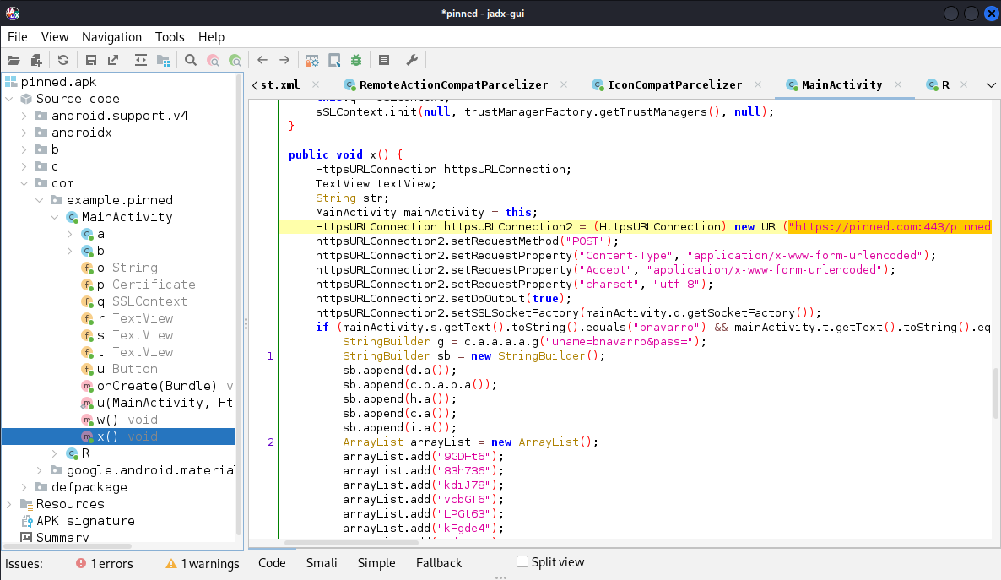This screenshot has height=580, width=1001.
Task: Click the Save all floppy-disk icon
Action: point(91,60)
